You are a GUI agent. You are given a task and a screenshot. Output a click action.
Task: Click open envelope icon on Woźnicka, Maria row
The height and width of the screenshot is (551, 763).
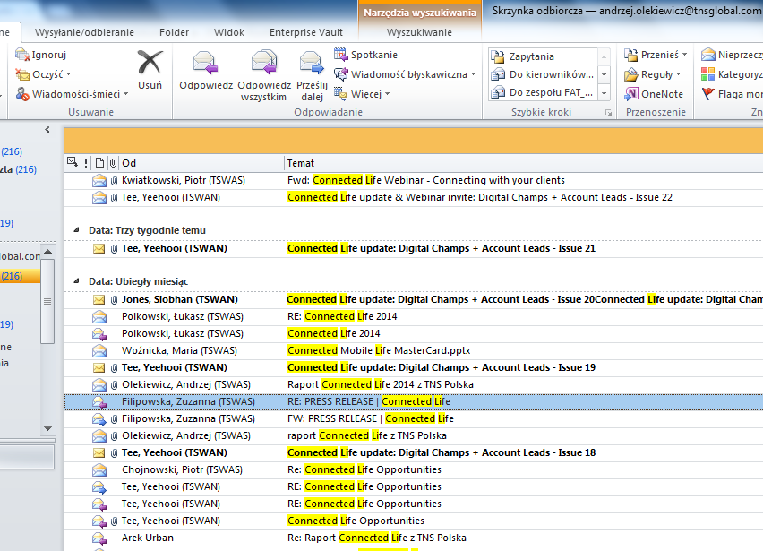(99, 350)
